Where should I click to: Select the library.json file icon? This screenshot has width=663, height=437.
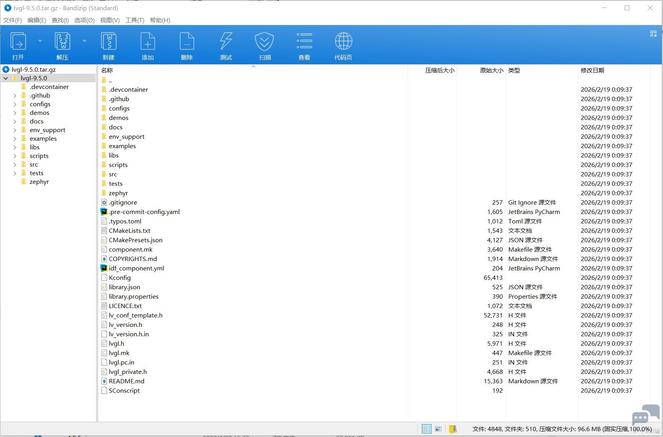pos(104,287)
